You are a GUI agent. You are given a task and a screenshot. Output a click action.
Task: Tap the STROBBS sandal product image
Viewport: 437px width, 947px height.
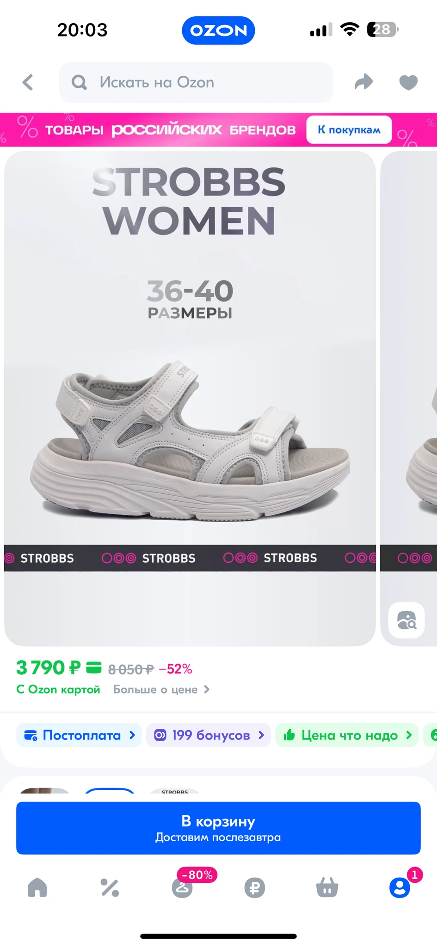[190, 444]
